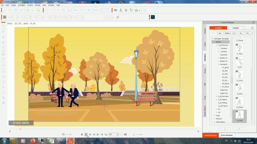The image size is (257, 144).
Task: Launch the Photoshop PS icon
Action: click(153, 17)
